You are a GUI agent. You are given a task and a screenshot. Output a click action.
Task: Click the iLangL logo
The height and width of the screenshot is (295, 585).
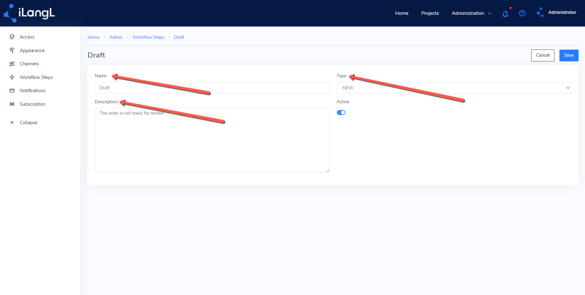pyautogui.click(x=29, y=13)
